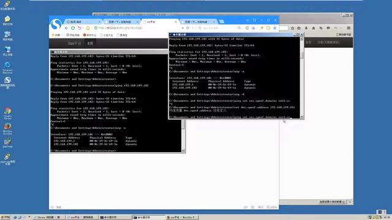The width and height of the screenshot is (392, 220).
Task: Click back command prompt title bar
Action: [109, 52]
